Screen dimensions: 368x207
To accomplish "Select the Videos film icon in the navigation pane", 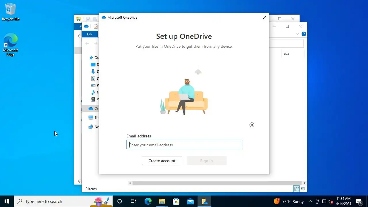I will (93, 99).
